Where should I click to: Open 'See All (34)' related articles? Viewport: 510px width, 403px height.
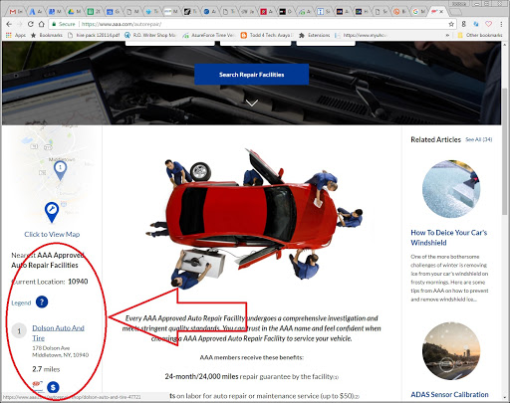click(x=478, y=139)
